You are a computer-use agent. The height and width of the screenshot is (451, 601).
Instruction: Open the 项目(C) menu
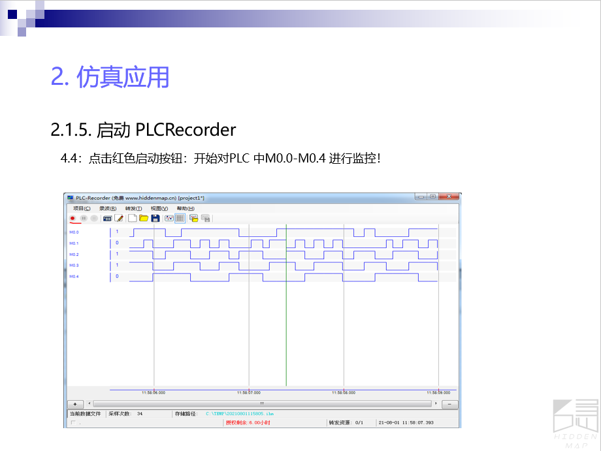click(82, 208)
